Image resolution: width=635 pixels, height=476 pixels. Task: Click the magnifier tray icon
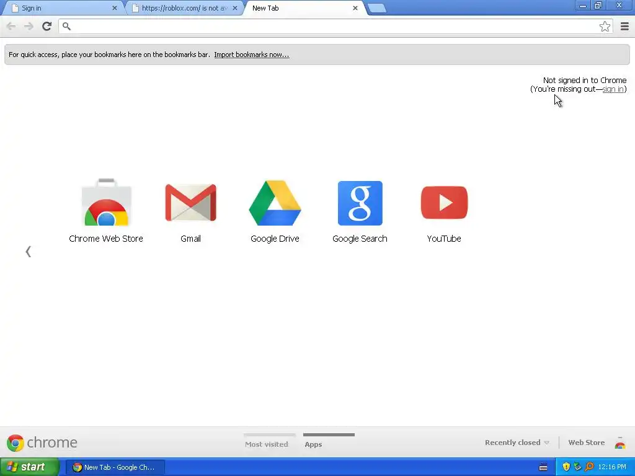pos(589,467)
